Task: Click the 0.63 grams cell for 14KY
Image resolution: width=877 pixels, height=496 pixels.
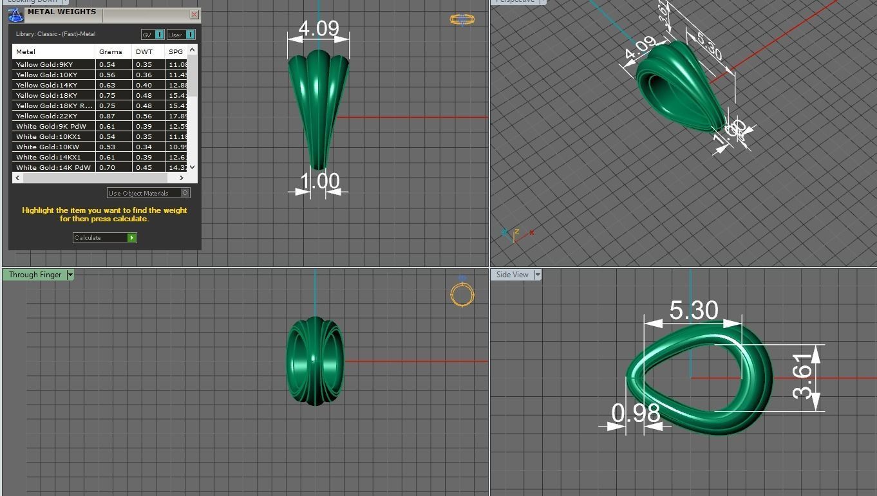Action: (114, 85)
